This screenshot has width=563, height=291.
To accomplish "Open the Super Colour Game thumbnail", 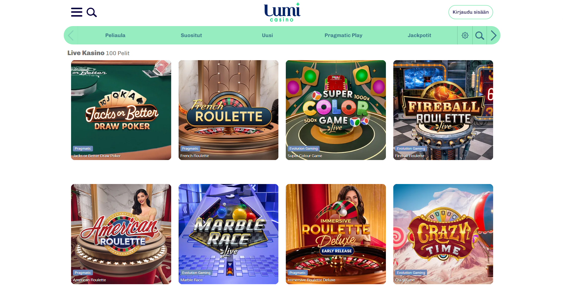I will 336,110.
